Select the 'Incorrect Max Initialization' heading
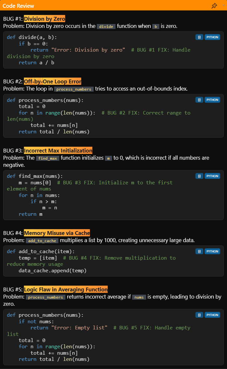 58,151
